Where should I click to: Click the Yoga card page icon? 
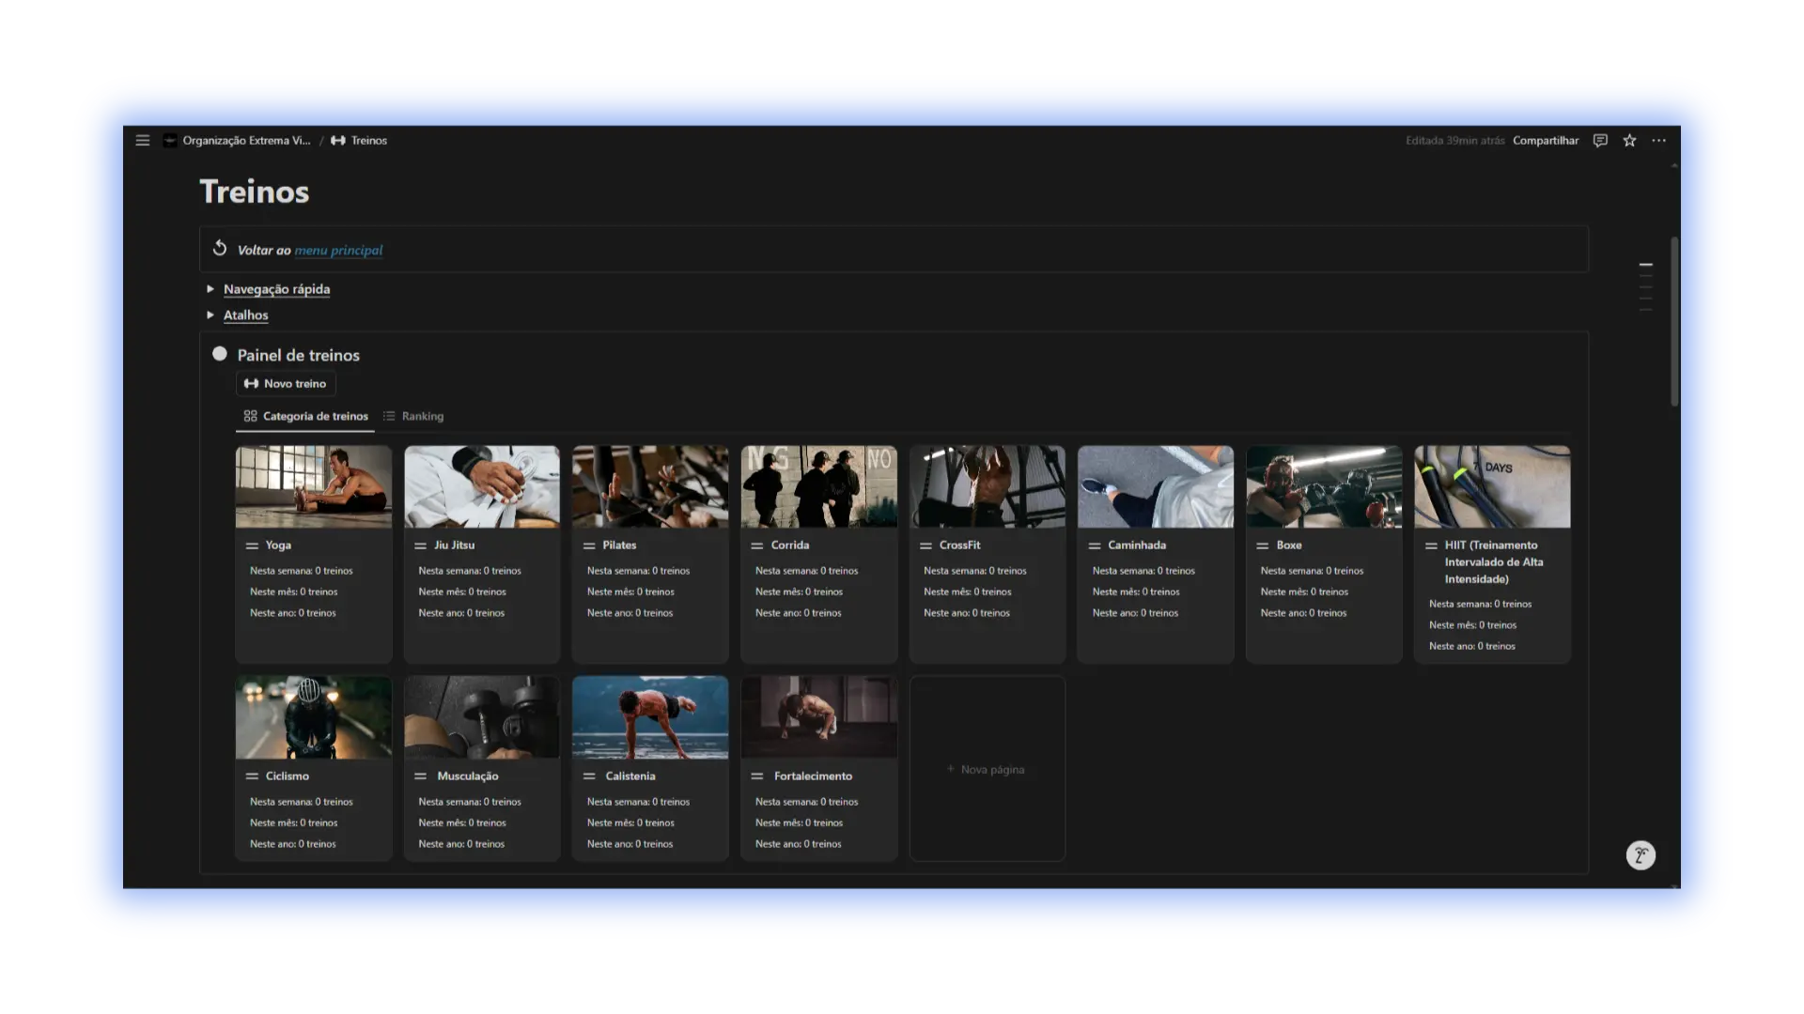coord(252,545)
